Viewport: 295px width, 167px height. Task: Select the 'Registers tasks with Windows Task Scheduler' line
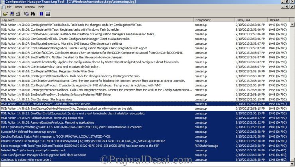point(145,30)
